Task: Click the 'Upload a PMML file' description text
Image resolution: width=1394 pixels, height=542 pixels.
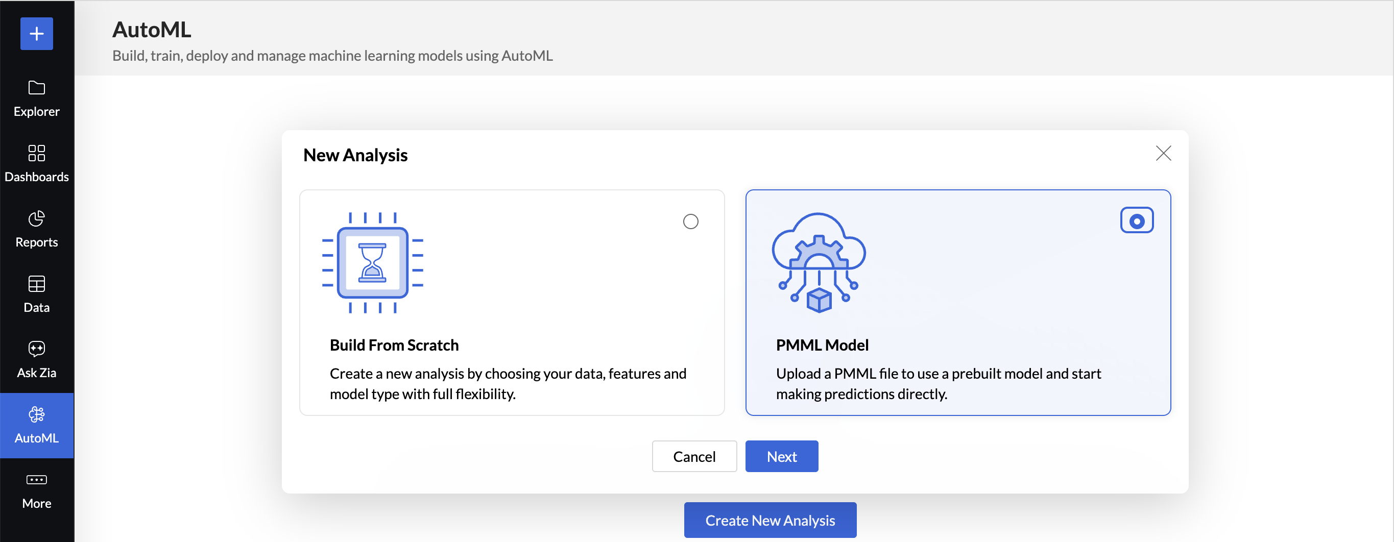Action: (x=939, y=384)
